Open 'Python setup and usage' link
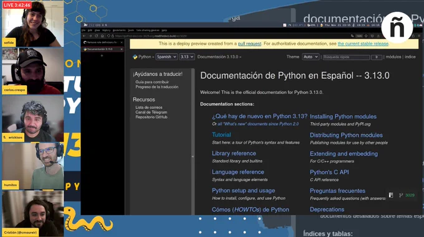424x237 pixels. (x=243, y=190)
